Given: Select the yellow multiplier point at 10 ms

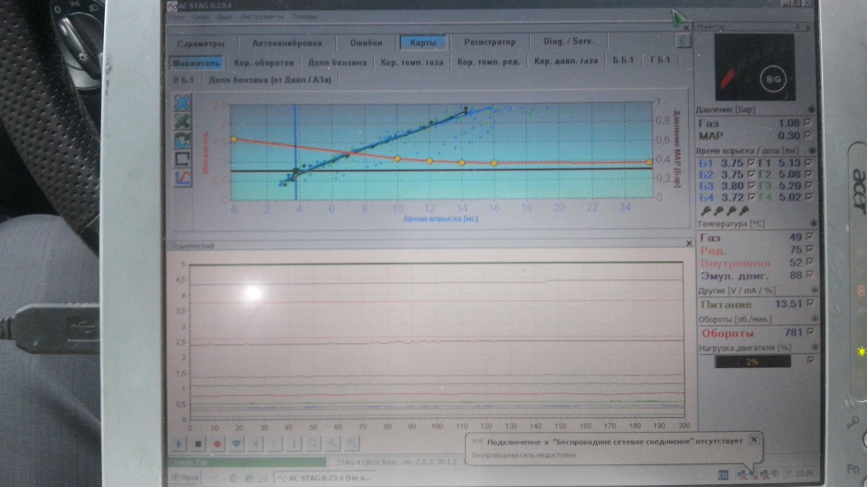Looking at the screenshot, I should click(397, 159).
